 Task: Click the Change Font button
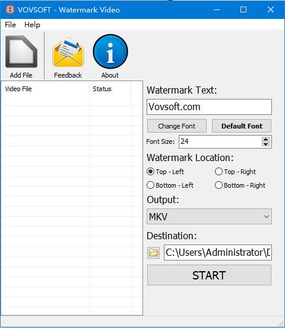tap(177, 126)
